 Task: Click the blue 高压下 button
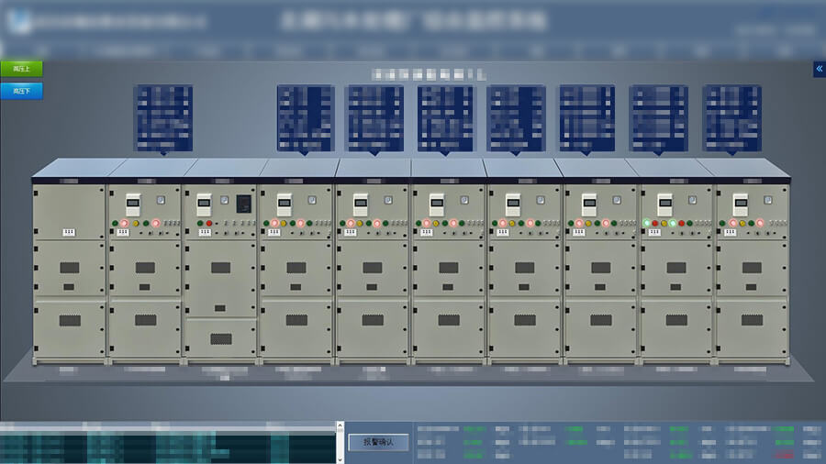21,91
